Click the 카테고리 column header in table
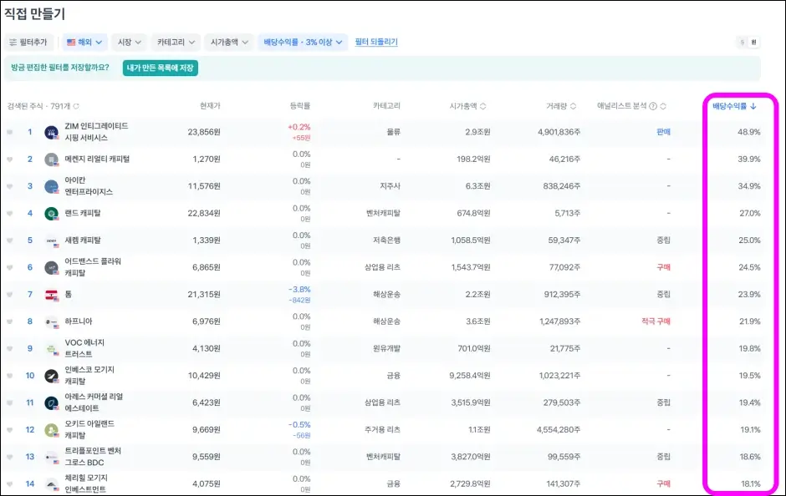Screen dimensions: 786x496 (x=386, y=106)
